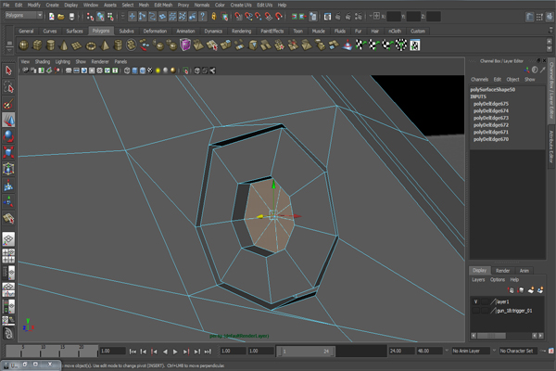Choose the Select tool arrow in toolbox

coord(8,70)
